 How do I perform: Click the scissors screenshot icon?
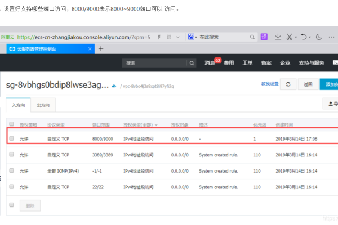tap(290, 37)
